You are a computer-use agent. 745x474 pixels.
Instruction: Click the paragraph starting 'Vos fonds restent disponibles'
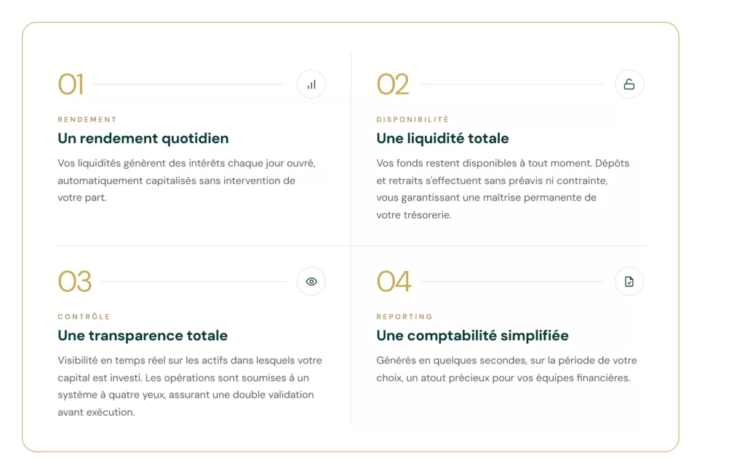pyautogui.click(x=503, y=189)
